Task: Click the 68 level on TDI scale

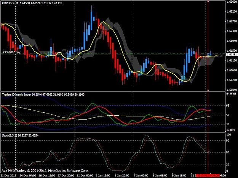Action: click(x=227, y=106)
